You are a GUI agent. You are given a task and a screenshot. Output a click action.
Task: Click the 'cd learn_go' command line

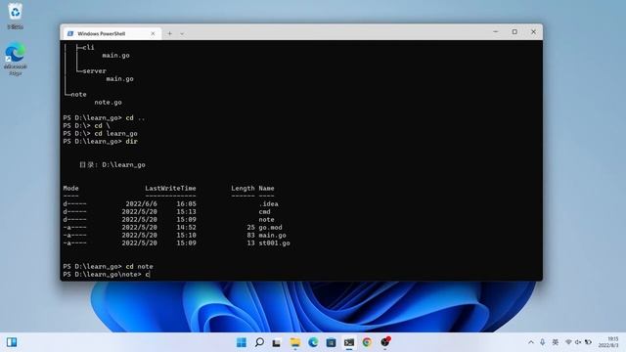coord(100,133)
